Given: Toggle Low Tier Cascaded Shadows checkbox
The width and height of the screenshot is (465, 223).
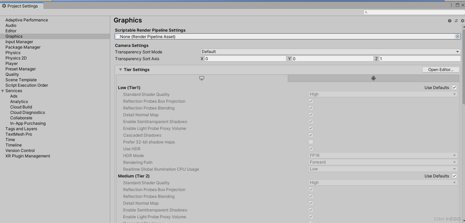Looking at the screenshot, I should point(311,135).
